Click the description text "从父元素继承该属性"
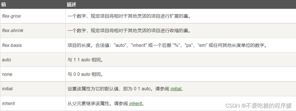This screenshot has width=296, height=111. (x=88, y=104)
